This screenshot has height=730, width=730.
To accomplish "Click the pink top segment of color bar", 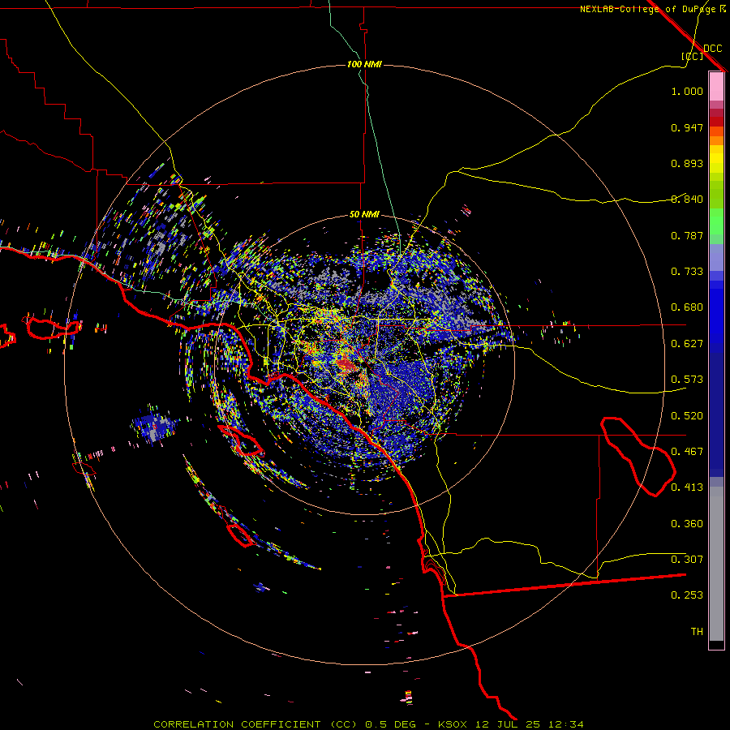I will tap(716, 86).
